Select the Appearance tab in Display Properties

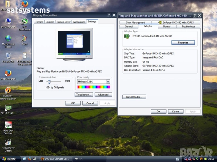coord(79,22)
